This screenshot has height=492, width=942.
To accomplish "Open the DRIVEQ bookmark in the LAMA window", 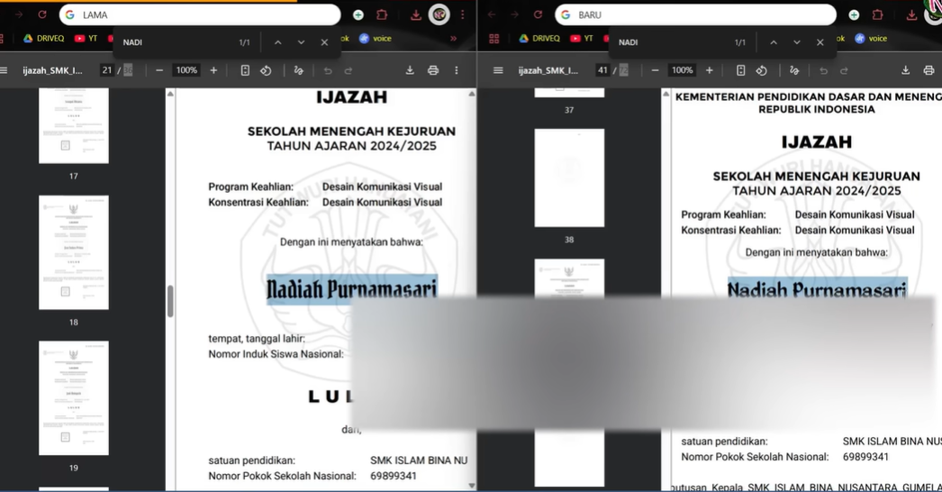I will [43, 38].
